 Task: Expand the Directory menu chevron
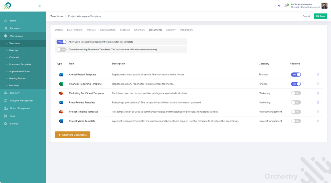[41, 93]
